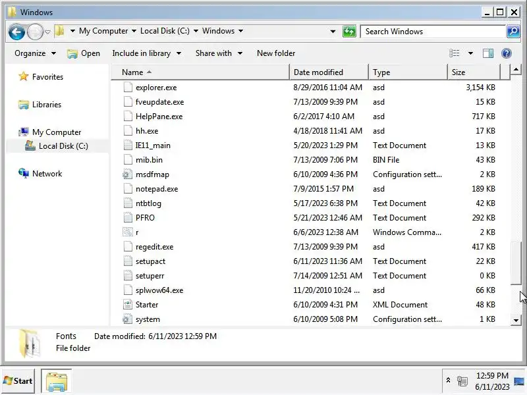Select the setuperr text document icon
Image resolution: width=527 pixels, height=395 pixels.
click(128, 275)
